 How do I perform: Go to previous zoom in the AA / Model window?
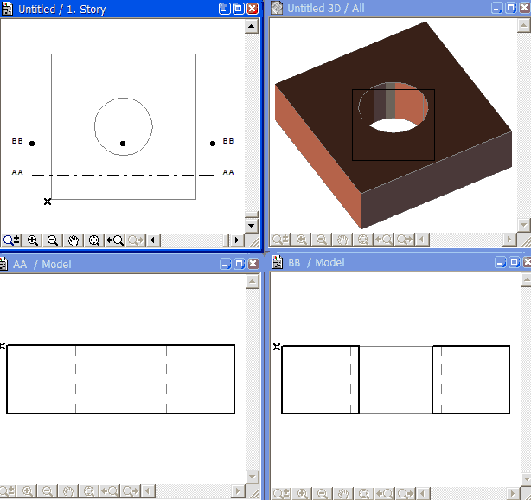click(x=110, y=490)
